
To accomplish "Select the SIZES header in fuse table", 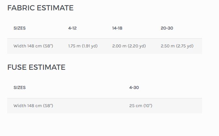I will coord(20,88).
